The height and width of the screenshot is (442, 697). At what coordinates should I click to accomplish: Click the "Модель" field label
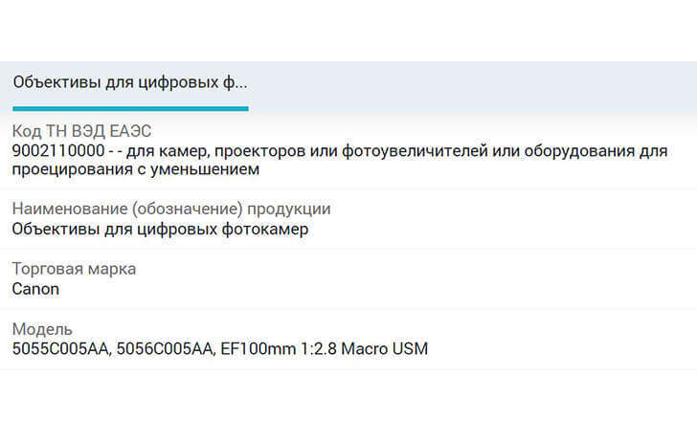42,329
